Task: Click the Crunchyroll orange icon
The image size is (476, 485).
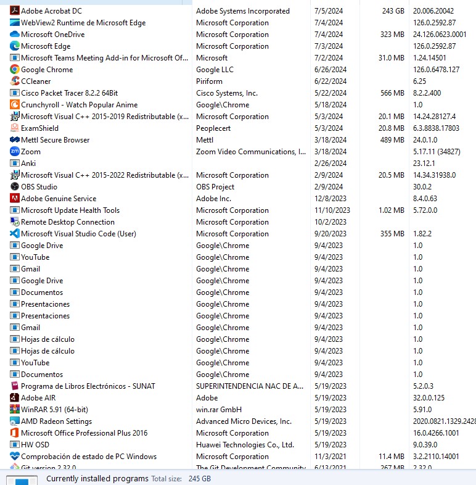Action: pos(15,105)
